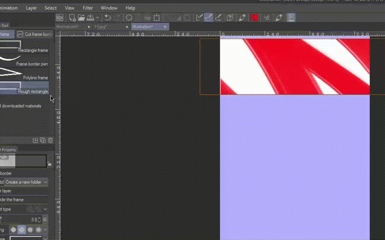
Task: Open the Layer menu
Action: [31, 8]
